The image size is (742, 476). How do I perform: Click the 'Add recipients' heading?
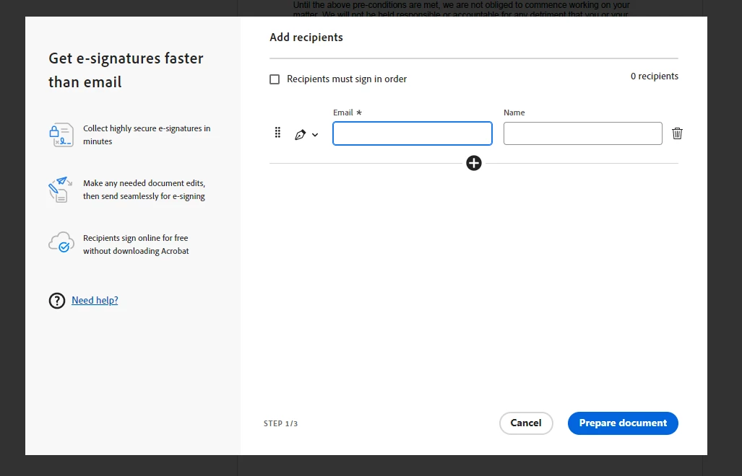coord(306,38)
